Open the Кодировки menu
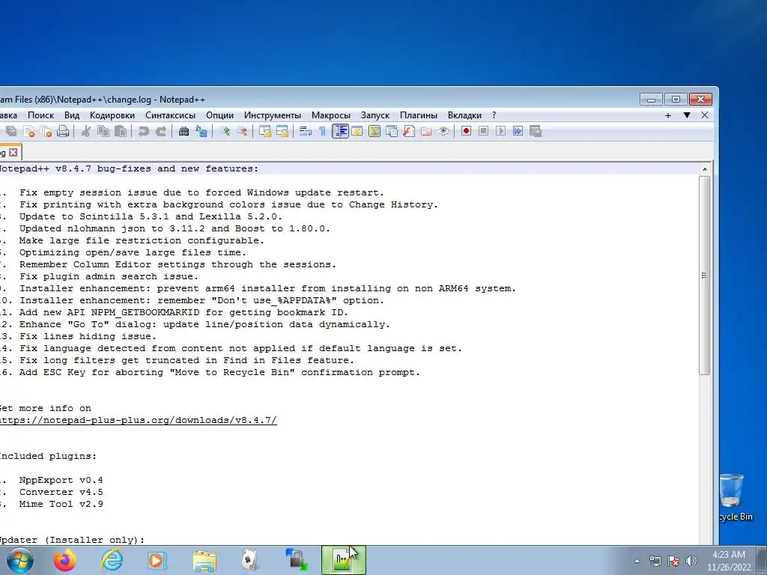This screenshot has height=575, width=767. click(112, 115)
